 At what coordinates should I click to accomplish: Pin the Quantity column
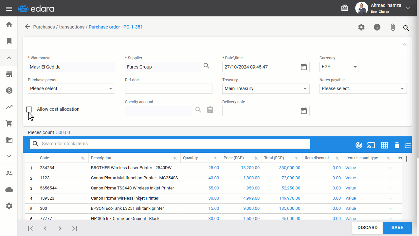coord(215,158)
